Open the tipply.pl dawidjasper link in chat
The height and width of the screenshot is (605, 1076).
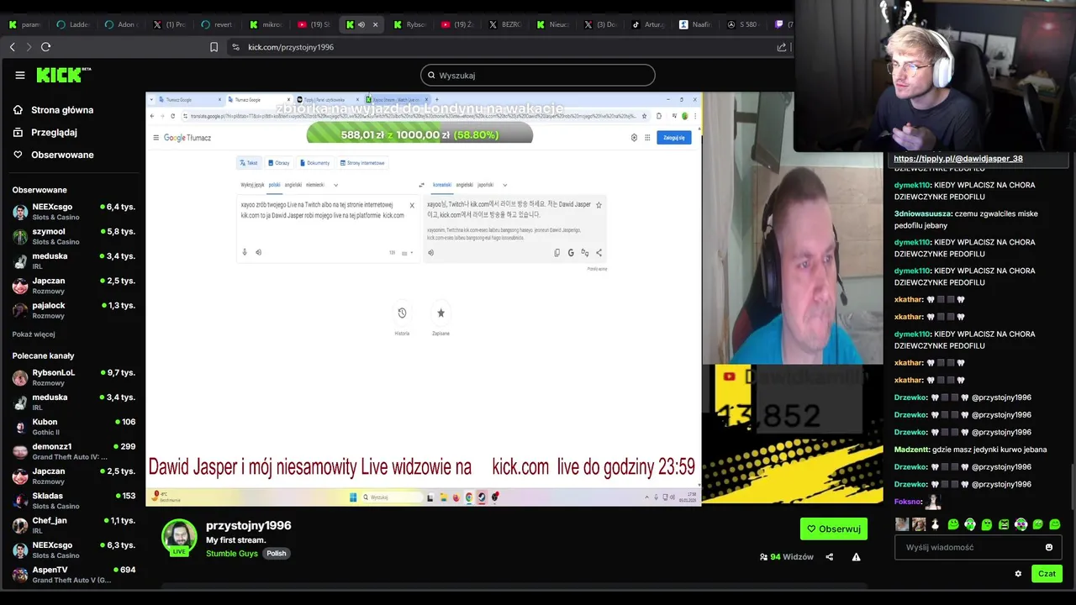[958, 158]
